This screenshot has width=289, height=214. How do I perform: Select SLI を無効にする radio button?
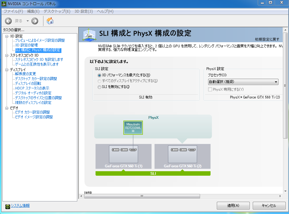pyautogui.click(x=99, y=87)
